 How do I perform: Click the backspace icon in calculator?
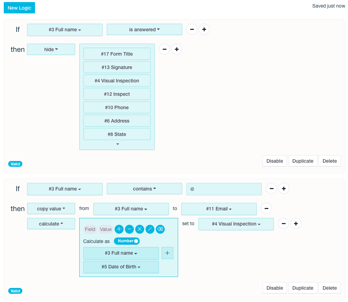pyautogui.click(x=160, y=229)
